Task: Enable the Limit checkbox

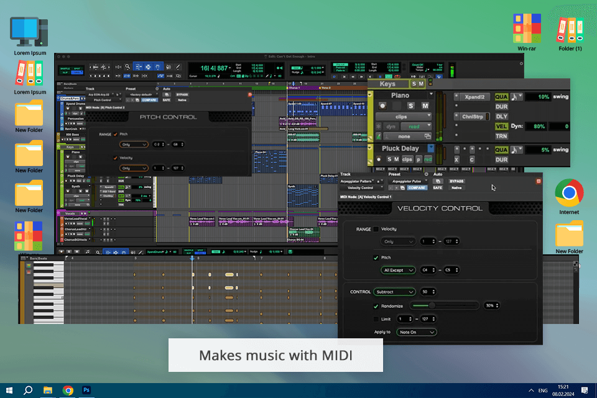Action: pyautogui.click(x=376, y=319)
